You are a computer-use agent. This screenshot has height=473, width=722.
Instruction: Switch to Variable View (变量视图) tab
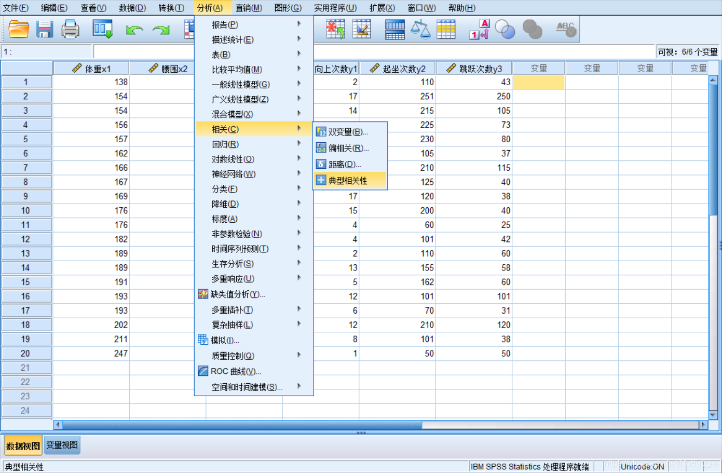pyautogui.click(x=62, y=445)
